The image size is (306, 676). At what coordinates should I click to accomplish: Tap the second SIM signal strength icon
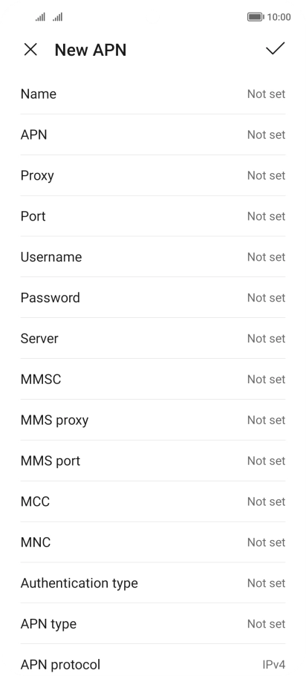tap(58, 17)
